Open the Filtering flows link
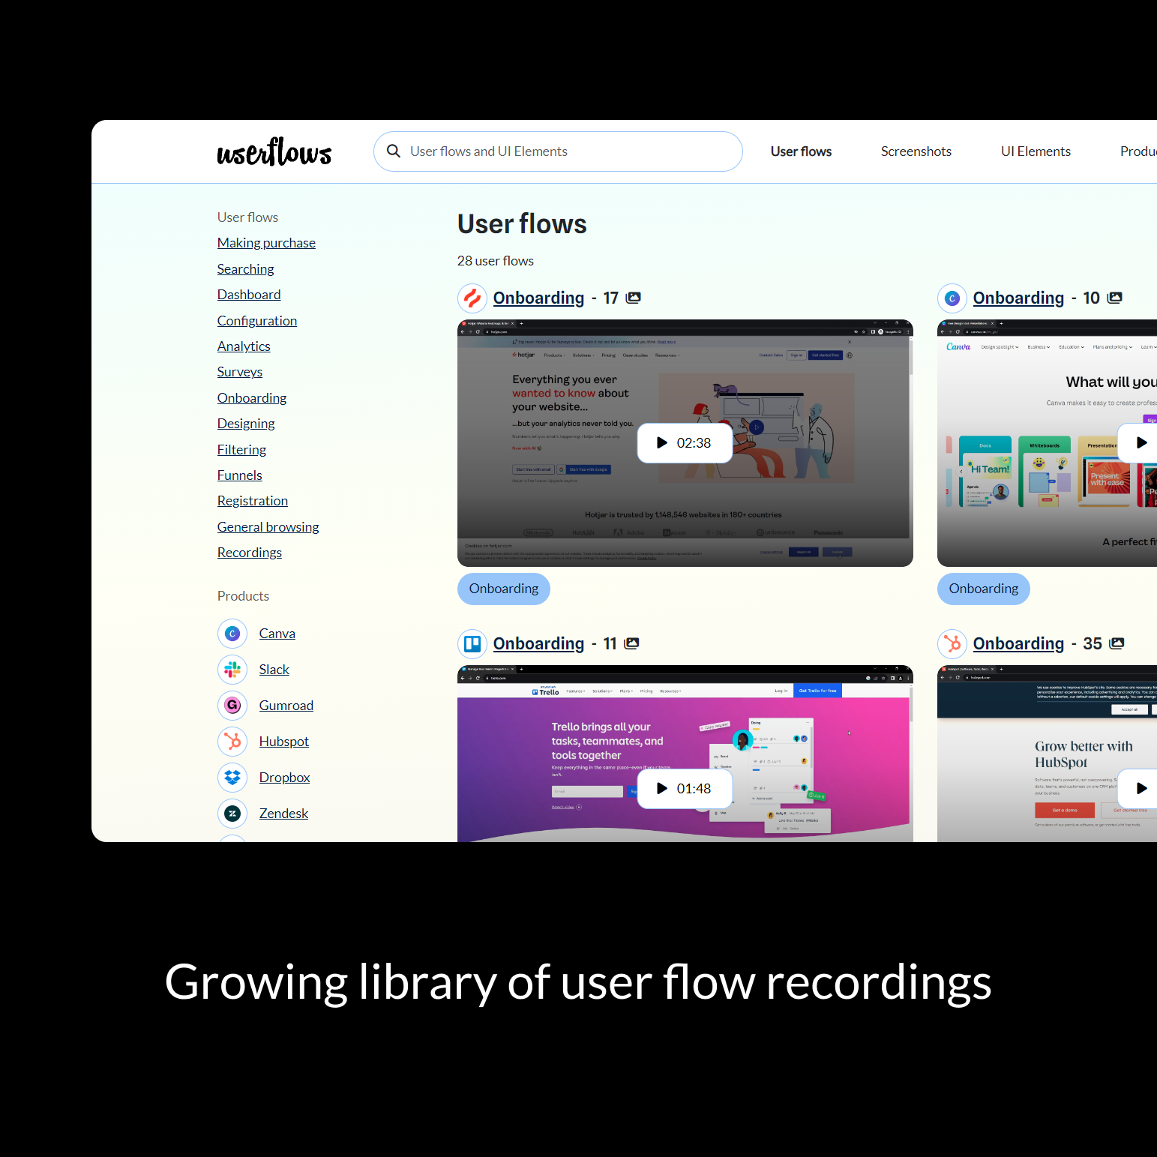The image size is (1157, 1157). tap(241, 450)
